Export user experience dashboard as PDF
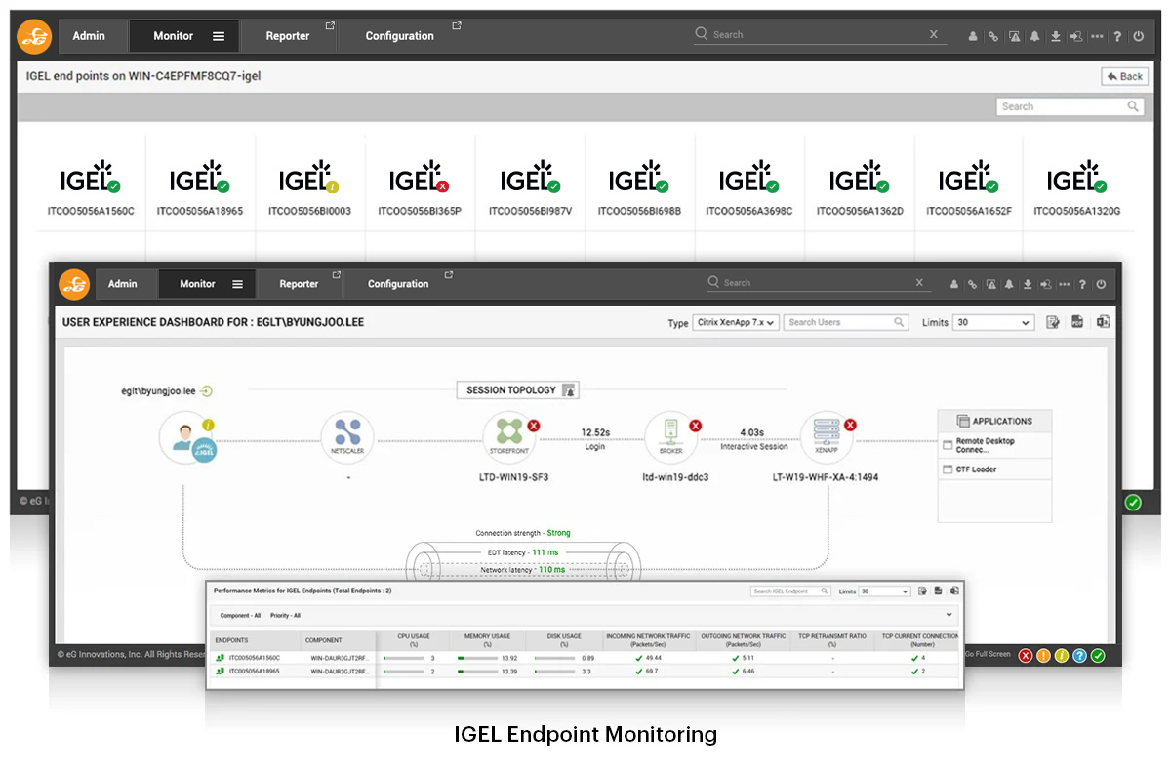The height and width of the screenshot is (775, 1171). tap(1078, 322)
